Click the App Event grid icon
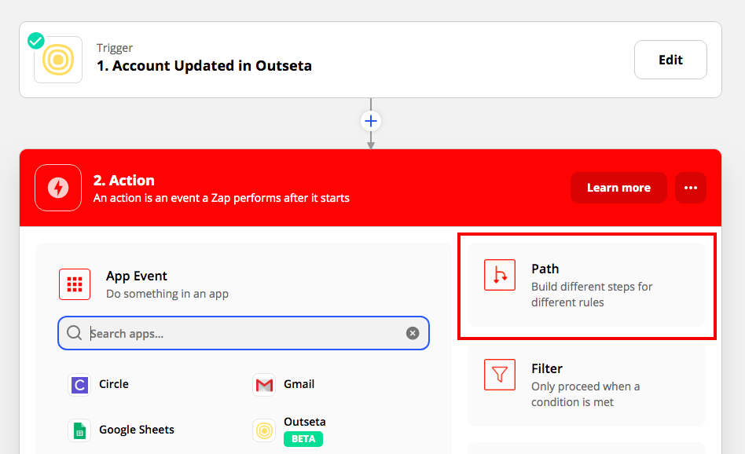The height and width of the screenshot is (454, 745). (x=75, y=284)
